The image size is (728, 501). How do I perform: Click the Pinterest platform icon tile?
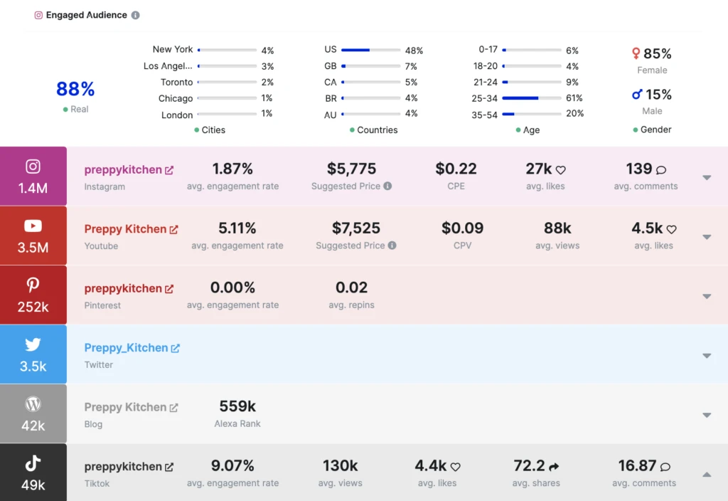[x=33, y=295]
